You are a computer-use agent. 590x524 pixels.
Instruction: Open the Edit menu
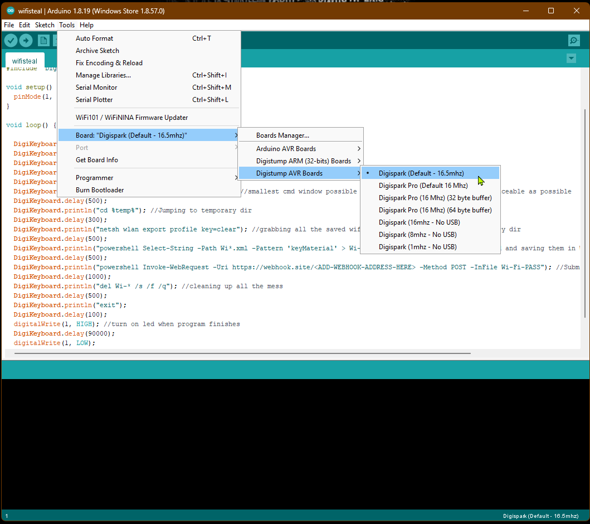coord(25,25)
